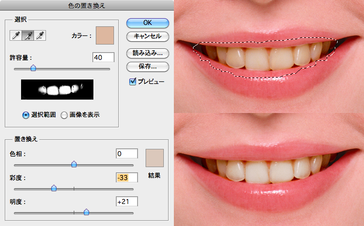This screenshot has height=226, width=364.
Task: Click the 彩度 saturation slider handle
Action: pos(54,188)
